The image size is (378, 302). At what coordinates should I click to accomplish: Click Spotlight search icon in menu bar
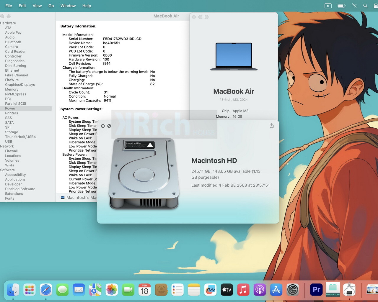click(x=365, y=6)
